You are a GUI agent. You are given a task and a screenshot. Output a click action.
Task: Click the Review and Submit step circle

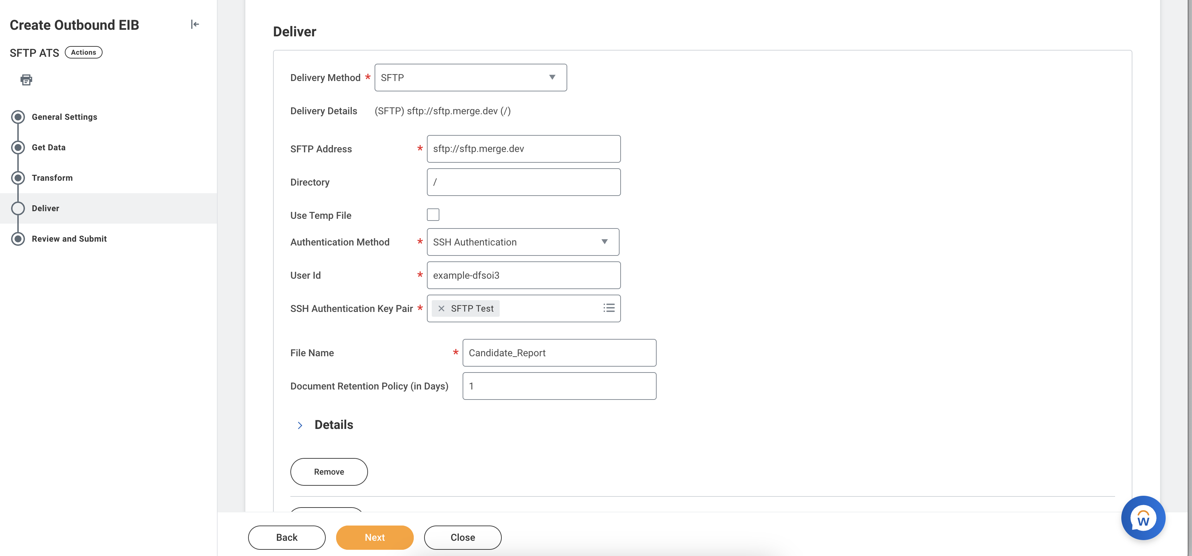[x=18, y=239]
